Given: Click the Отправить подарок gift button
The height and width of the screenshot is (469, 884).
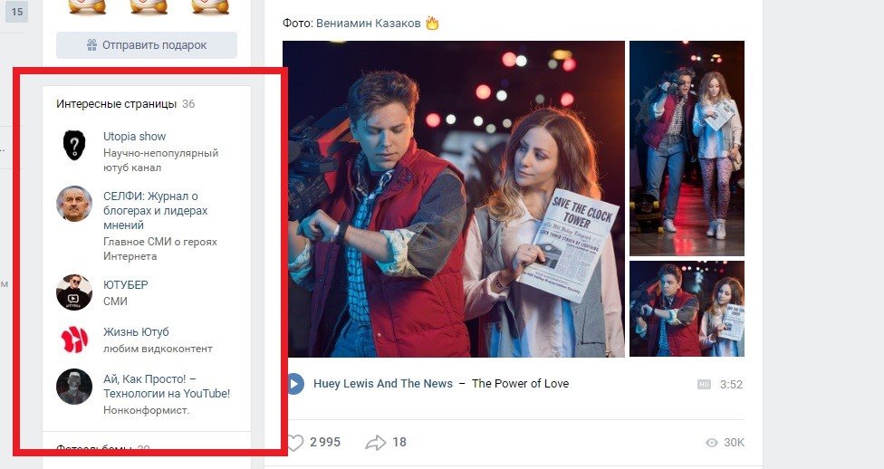Looking at the screenshot, I should [147, 45].
